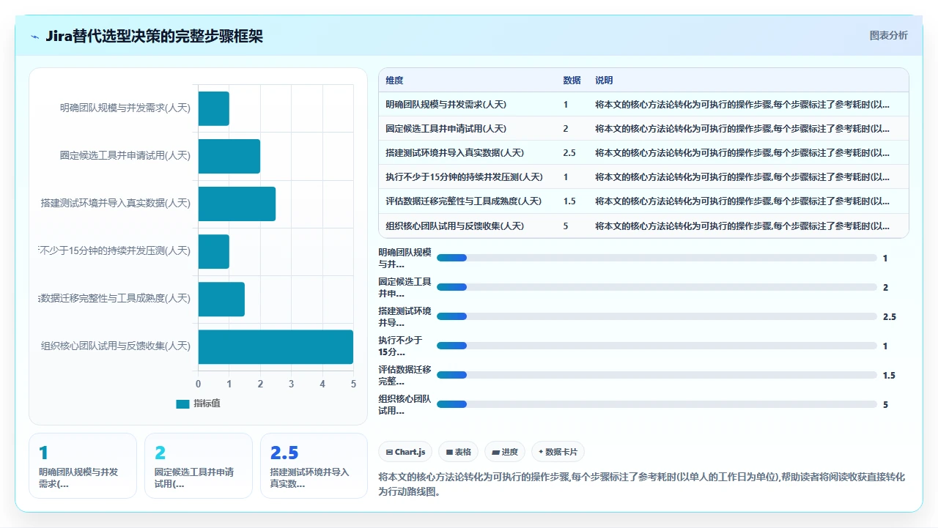938x528 pixels.
Task: Click the progress label 评估数据迁移完整…
Action: [x=405, y=375]
